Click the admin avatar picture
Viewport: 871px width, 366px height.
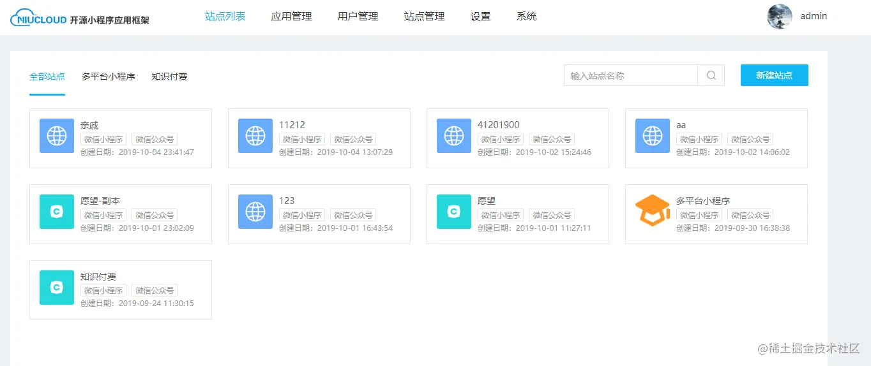point(780,17)
